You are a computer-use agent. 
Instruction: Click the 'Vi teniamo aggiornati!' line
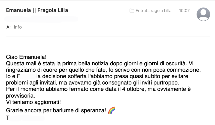(x=34, y=102)
